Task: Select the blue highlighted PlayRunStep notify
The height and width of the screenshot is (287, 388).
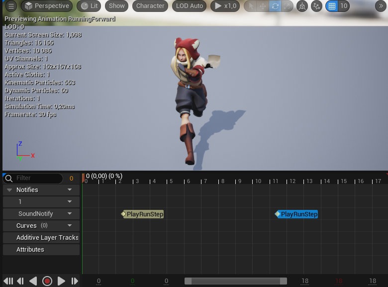Action: pos(296,214)
